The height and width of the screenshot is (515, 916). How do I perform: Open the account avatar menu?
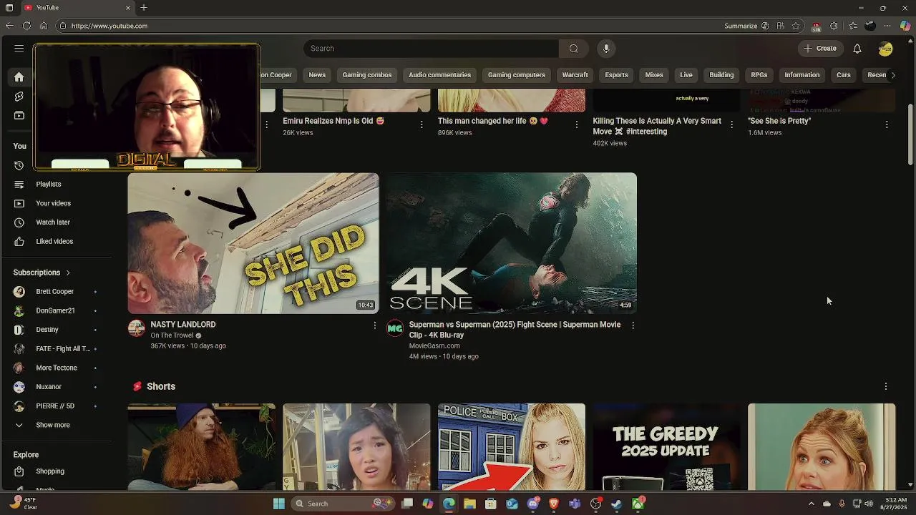click(886, 49)
